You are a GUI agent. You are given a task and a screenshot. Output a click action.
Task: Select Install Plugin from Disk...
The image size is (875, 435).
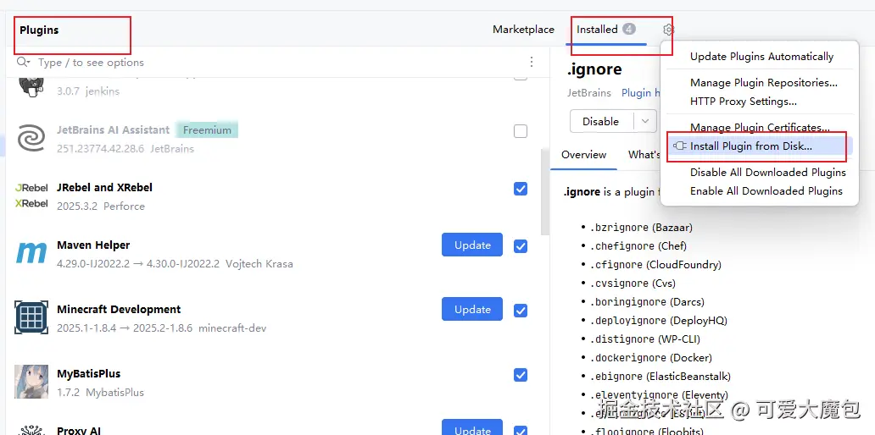pyautogui.click(x=760, y=146)
